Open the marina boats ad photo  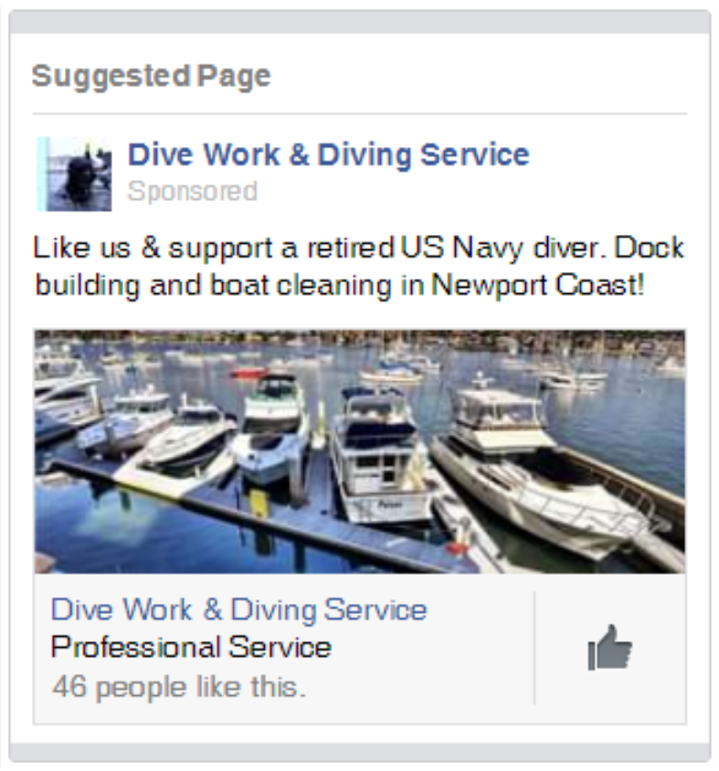click(360, 451)
